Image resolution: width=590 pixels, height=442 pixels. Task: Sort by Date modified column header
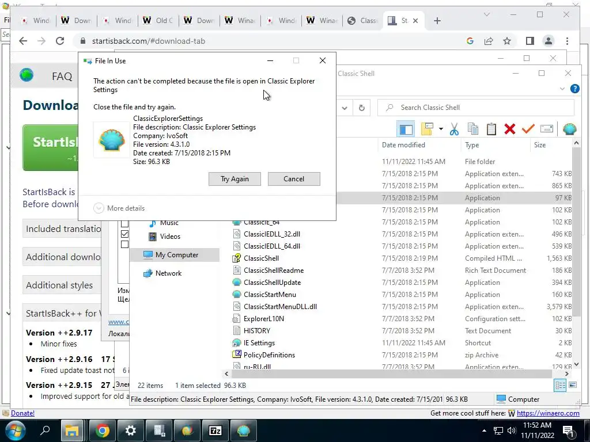403,144
